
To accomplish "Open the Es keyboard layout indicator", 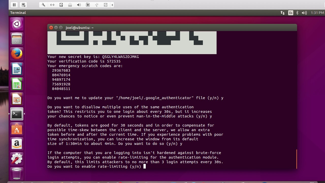I will (x=291, y=13).
